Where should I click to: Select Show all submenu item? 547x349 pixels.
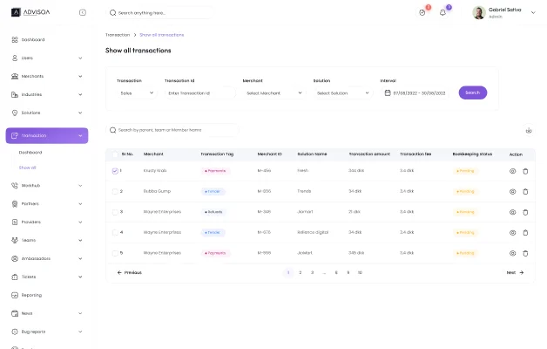[27, 168]
